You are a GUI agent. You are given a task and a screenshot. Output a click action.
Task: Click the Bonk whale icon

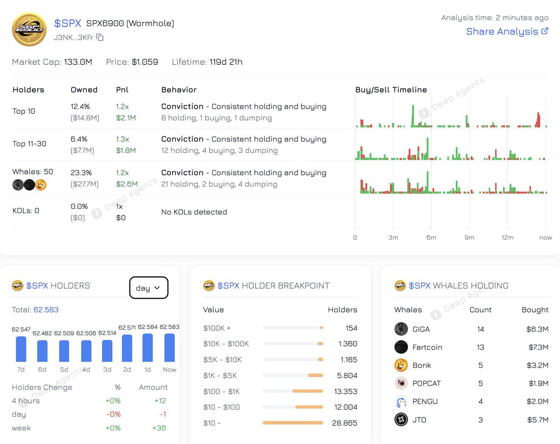click(400, 365)
